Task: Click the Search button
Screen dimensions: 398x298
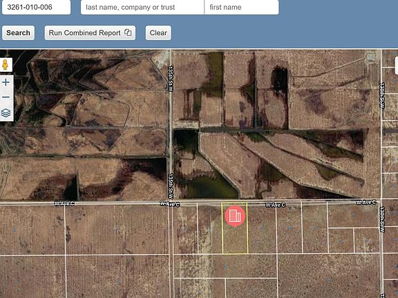Action: (18, 32)
